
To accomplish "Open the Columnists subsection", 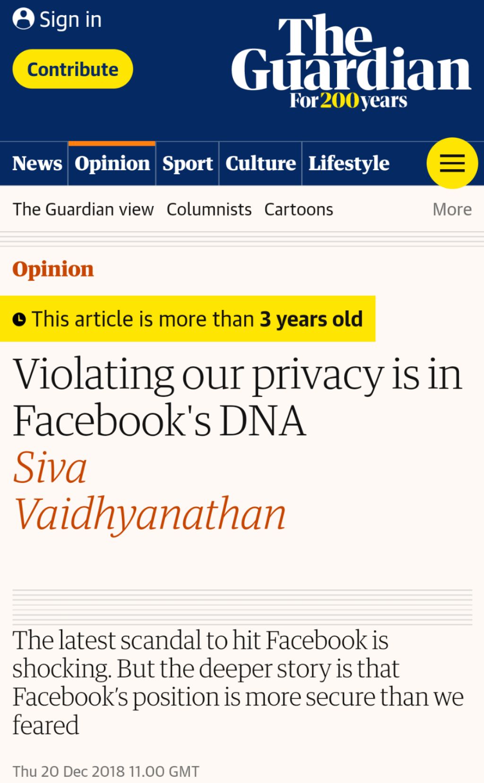I will point(209,209).
